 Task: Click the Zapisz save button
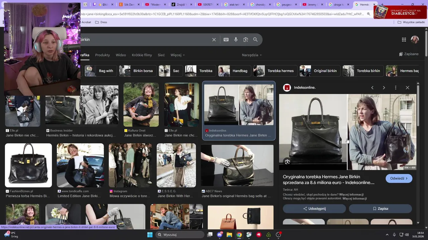(381, 209)
